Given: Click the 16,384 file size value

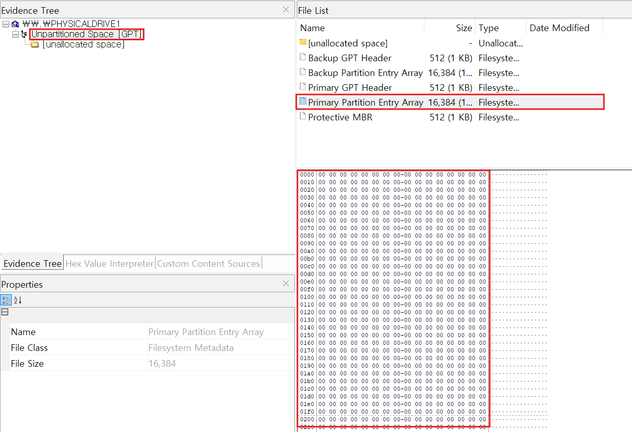Looking at the screenshot, I should (x=162, y=364).
